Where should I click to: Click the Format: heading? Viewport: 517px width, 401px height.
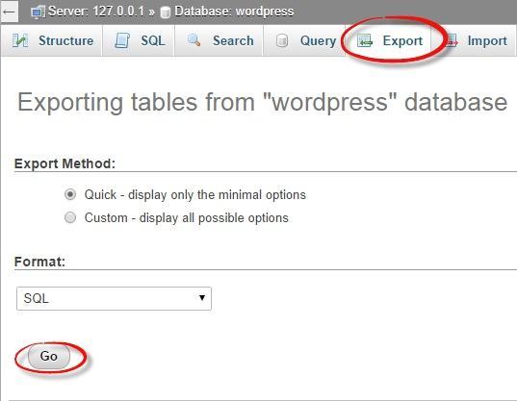(x=39, y=262)
